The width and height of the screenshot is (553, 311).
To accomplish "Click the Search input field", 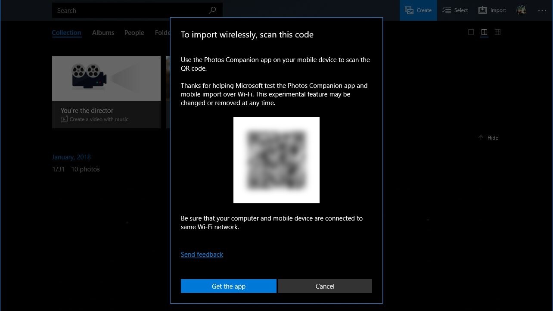I will [137, 10].
